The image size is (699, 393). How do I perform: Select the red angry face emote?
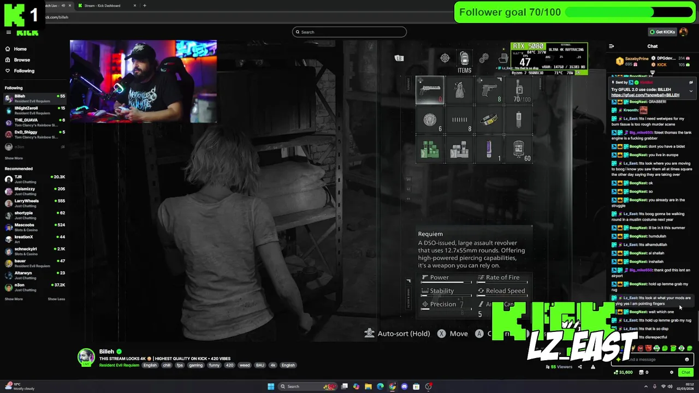click(640, 348)
